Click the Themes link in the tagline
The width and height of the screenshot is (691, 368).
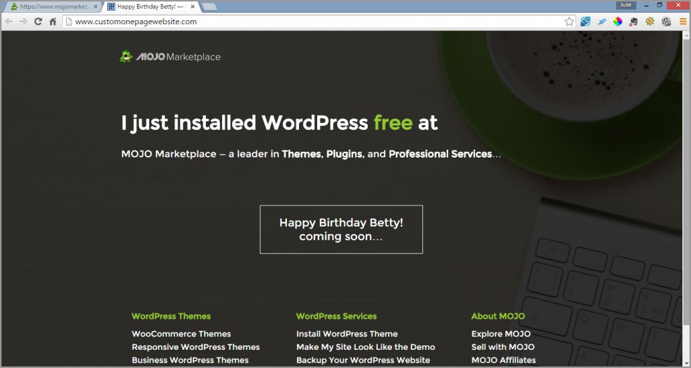coord(302,154)
